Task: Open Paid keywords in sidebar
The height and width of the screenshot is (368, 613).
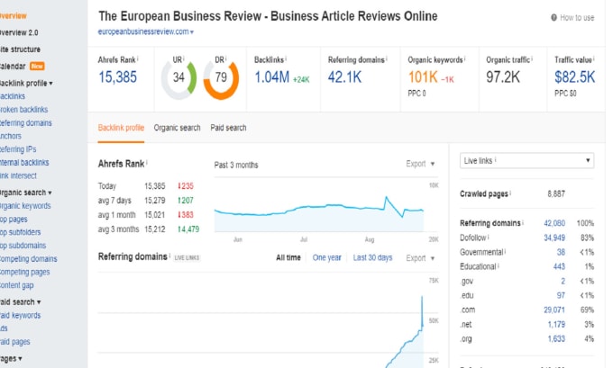Action: click(x=21, y=315)
